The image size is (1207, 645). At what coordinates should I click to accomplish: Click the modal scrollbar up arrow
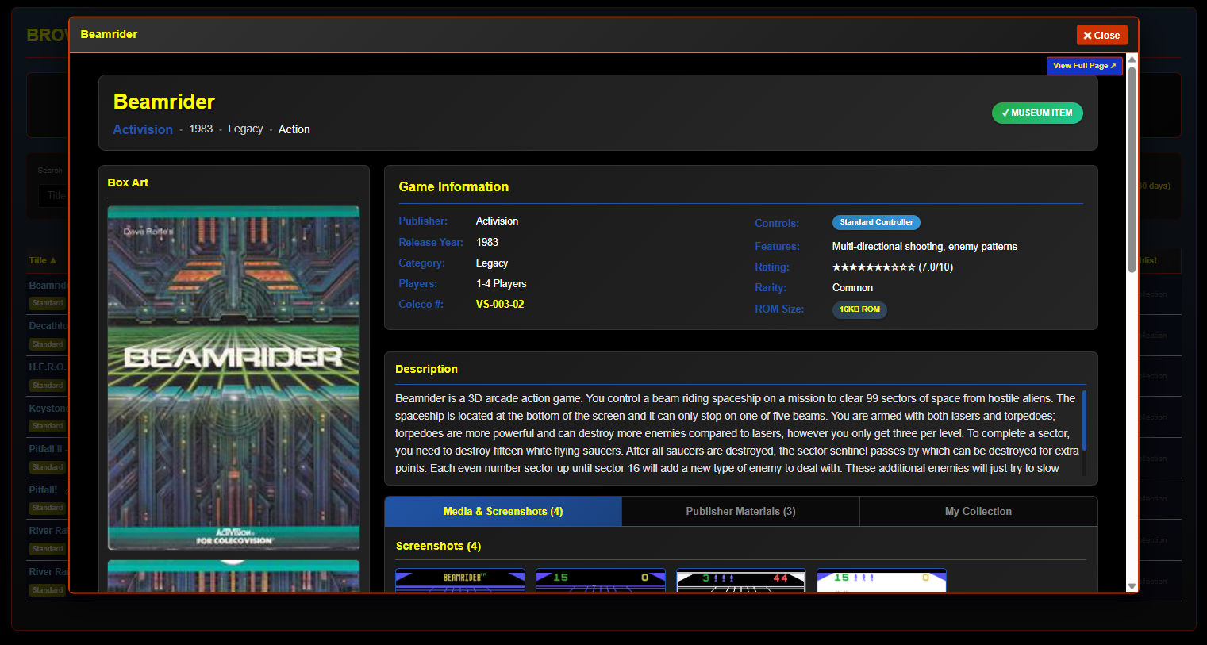coord(1132,60)
